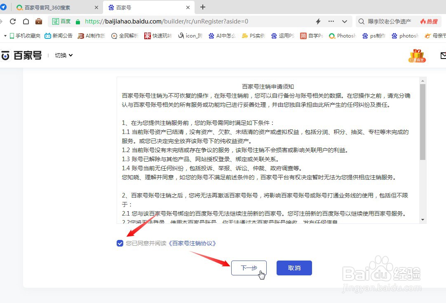
Task: Refresh the page with the reload icon
Action: coord(12,21)
